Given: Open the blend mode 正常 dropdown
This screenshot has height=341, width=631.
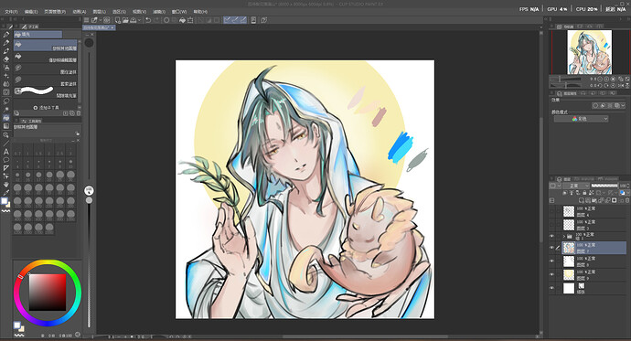Looking at the screenshot, I should pos(576,186).
